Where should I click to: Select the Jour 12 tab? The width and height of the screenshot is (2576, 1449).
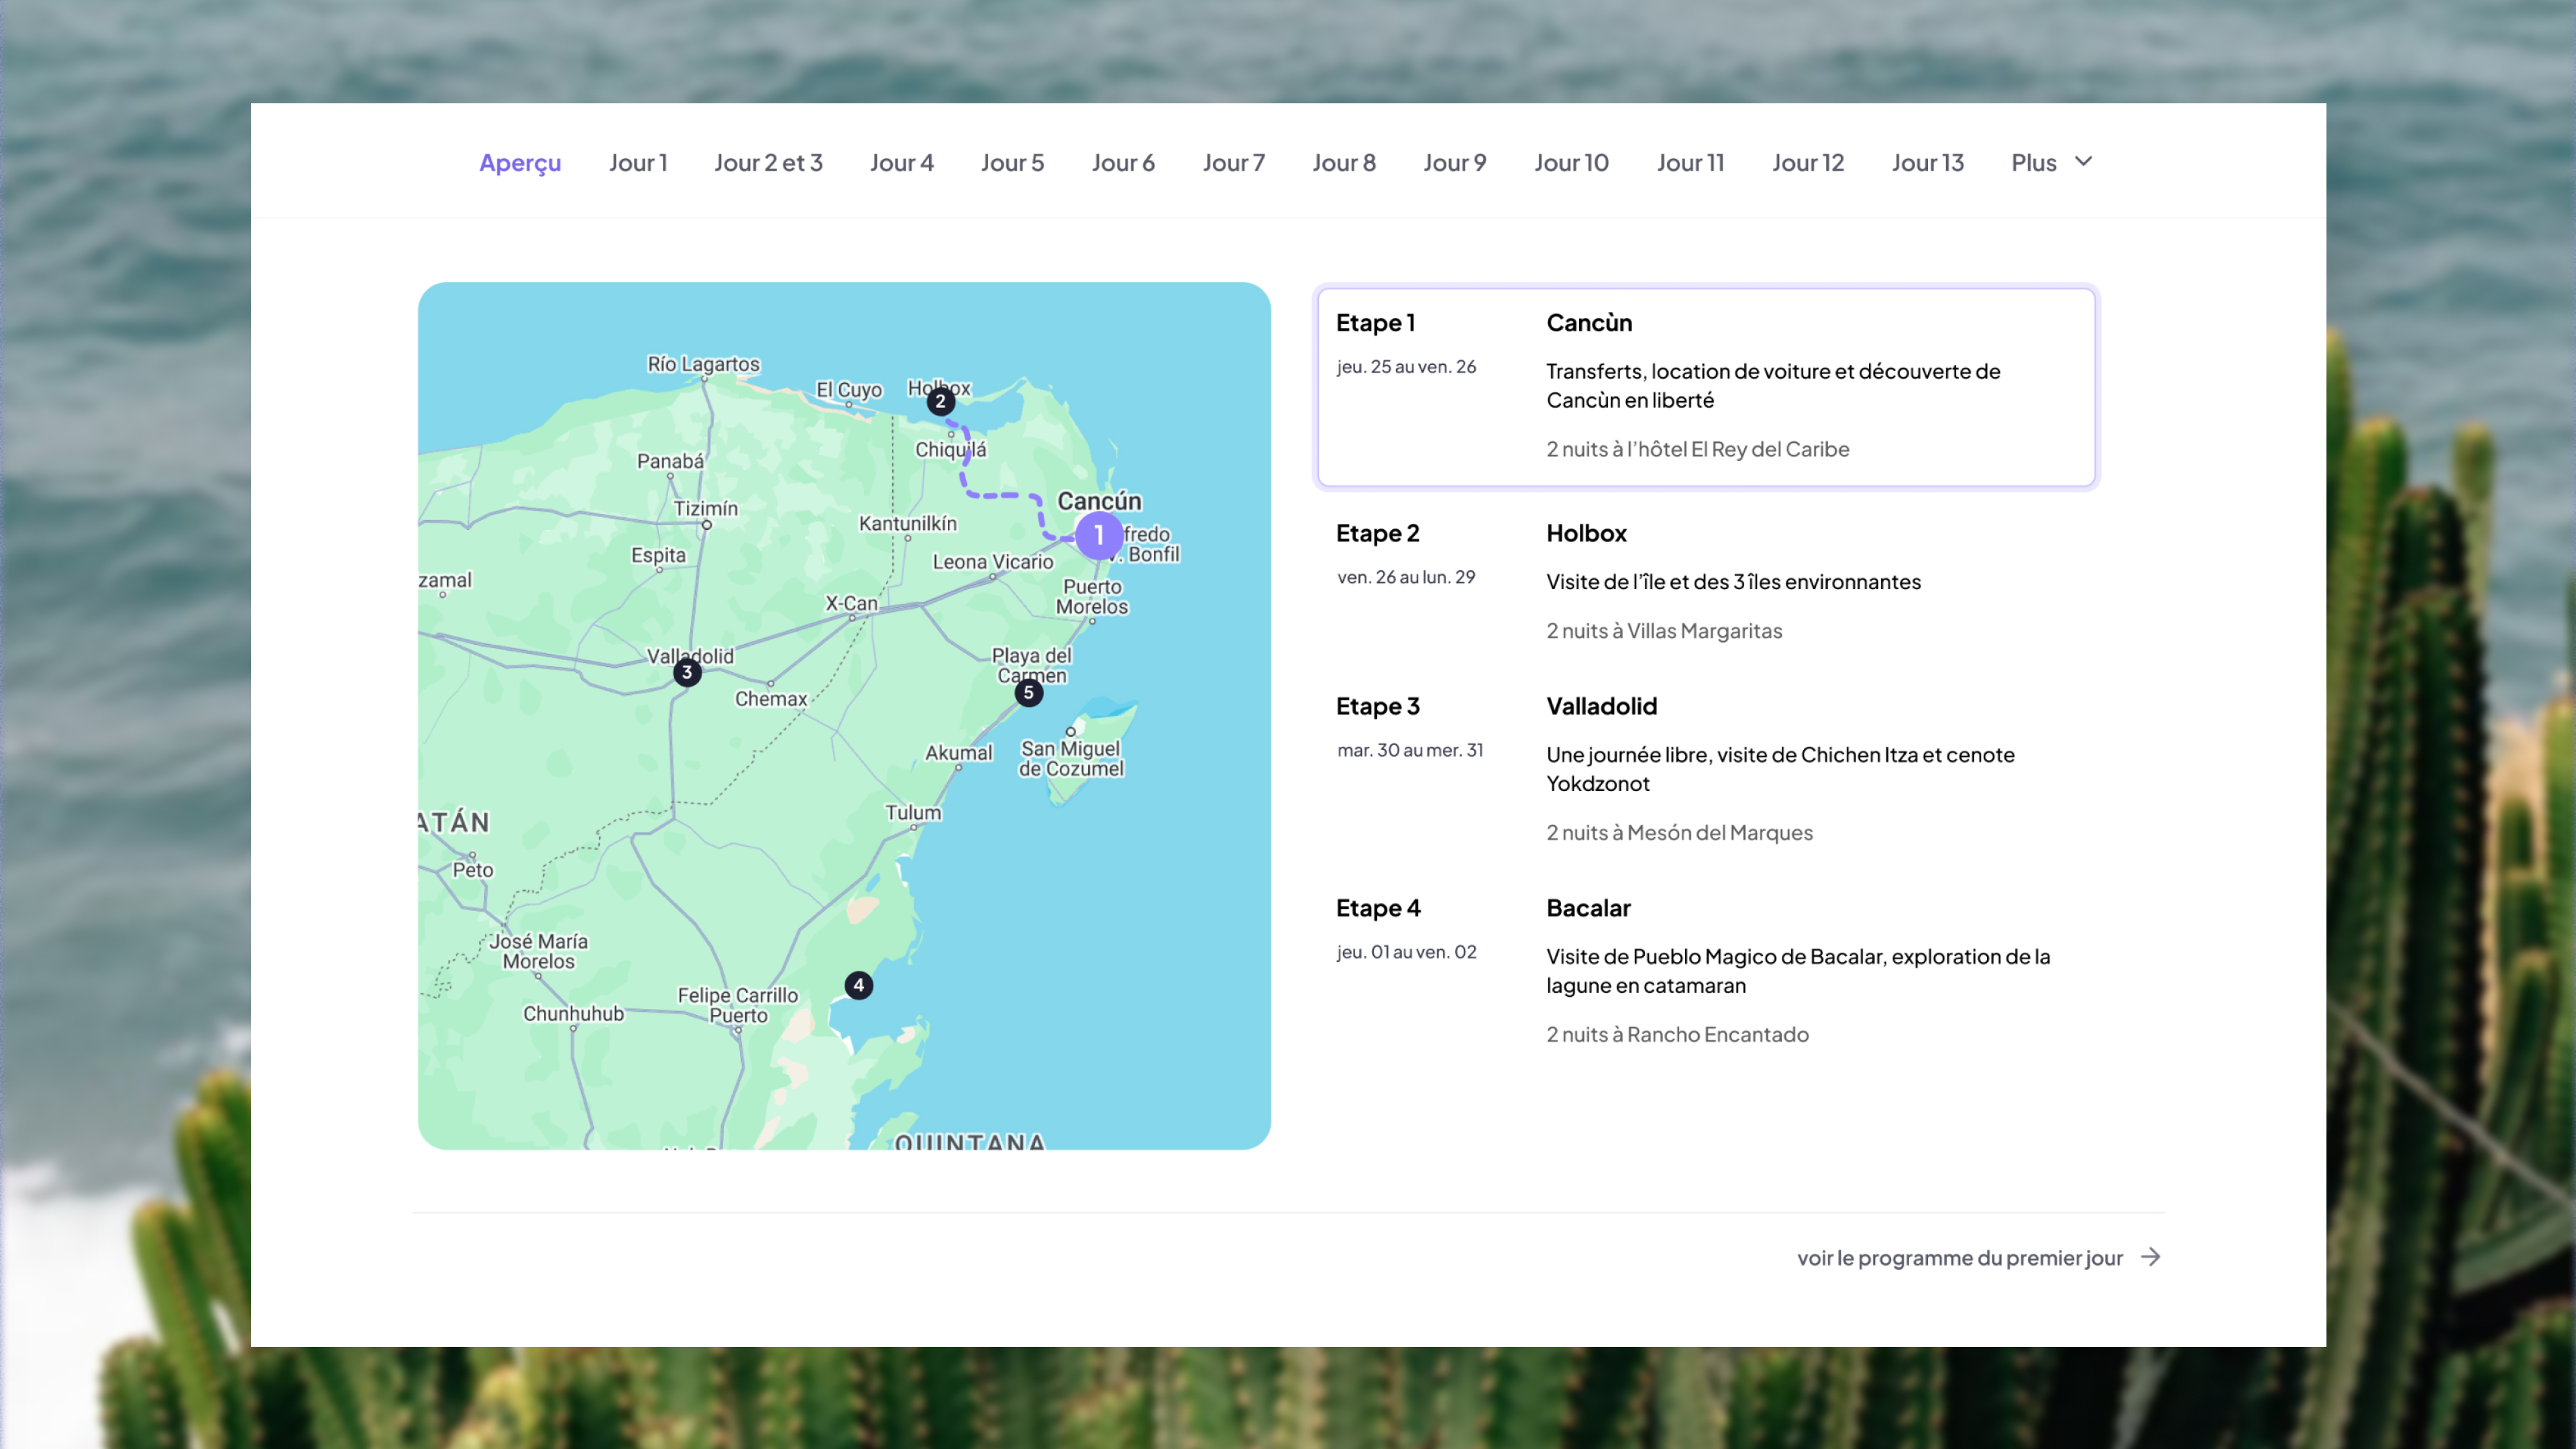point(1808,162)
